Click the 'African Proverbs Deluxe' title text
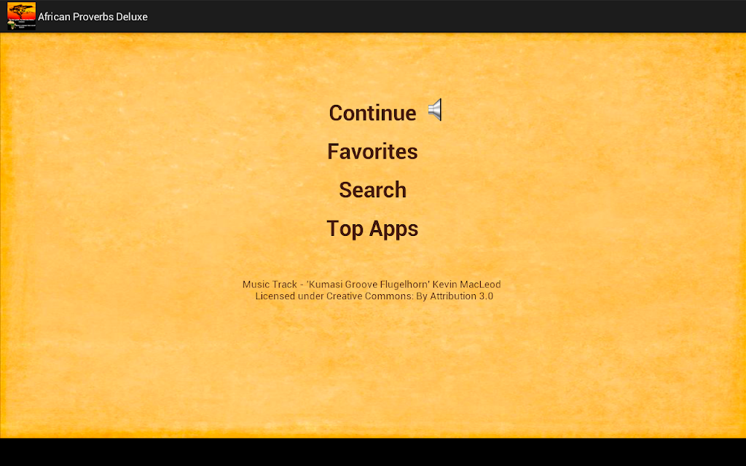The width and height of the screenshot is (746, 466). click(93, 17)
